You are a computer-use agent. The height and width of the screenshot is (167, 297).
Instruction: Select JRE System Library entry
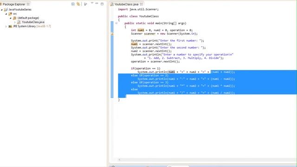32,26
